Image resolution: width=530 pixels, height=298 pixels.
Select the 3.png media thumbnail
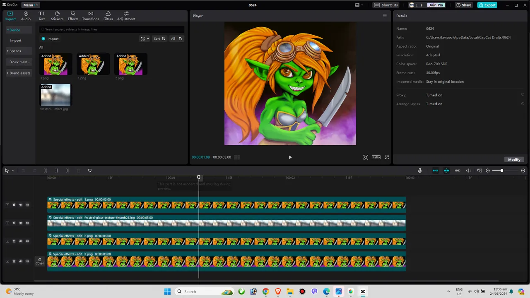(55, 64)
